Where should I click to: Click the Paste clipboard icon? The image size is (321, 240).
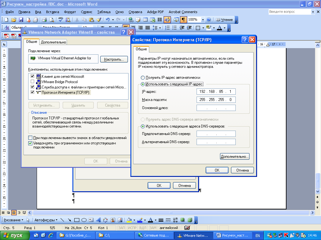(x=91, y=20)
